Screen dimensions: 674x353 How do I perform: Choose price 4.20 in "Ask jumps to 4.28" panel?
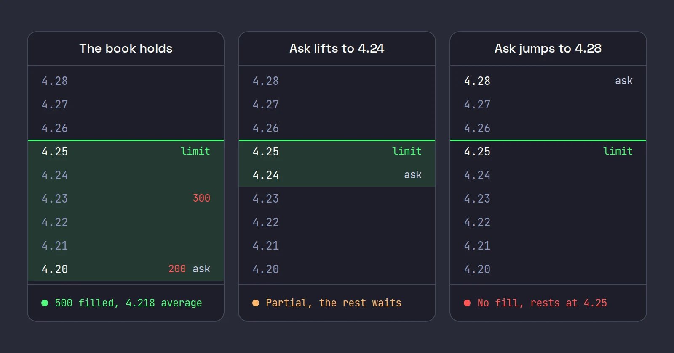pyautogui.click(x=477, y=269)
